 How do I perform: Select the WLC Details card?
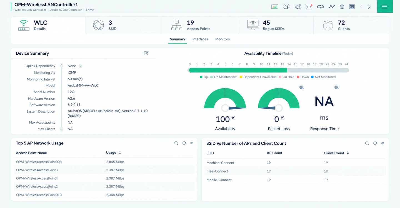pos(48,25)
